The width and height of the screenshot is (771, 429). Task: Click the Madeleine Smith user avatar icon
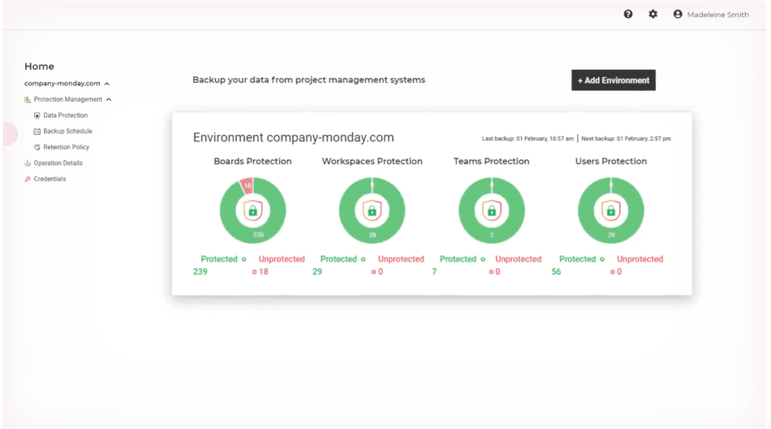[678, 14]
